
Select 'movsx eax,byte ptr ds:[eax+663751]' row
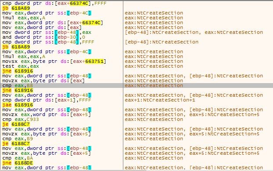pyautogui.click(x=54, y=62)
